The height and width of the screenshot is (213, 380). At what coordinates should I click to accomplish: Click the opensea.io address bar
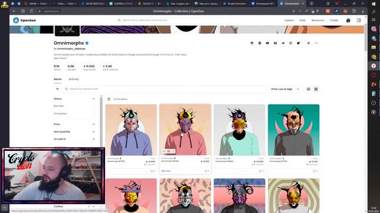[52, 11]
